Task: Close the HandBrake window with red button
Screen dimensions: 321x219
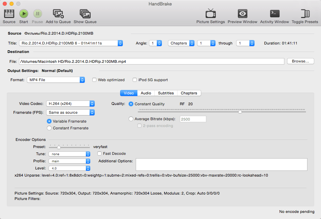Action: point(5,4)
